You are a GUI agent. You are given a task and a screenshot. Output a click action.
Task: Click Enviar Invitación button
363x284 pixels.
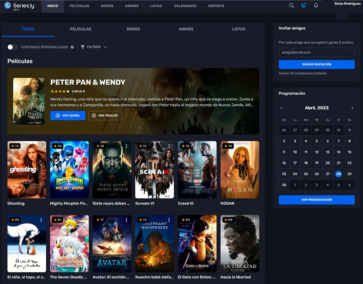317,64
